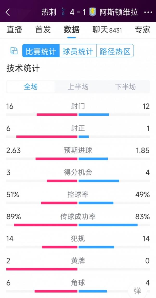Tap the 热刺 team name

pyautogui.click(x=48, y=12)
